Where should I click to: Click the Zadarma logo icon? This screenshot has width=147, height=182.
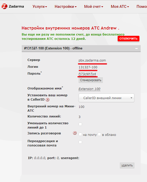click(4, 6)
